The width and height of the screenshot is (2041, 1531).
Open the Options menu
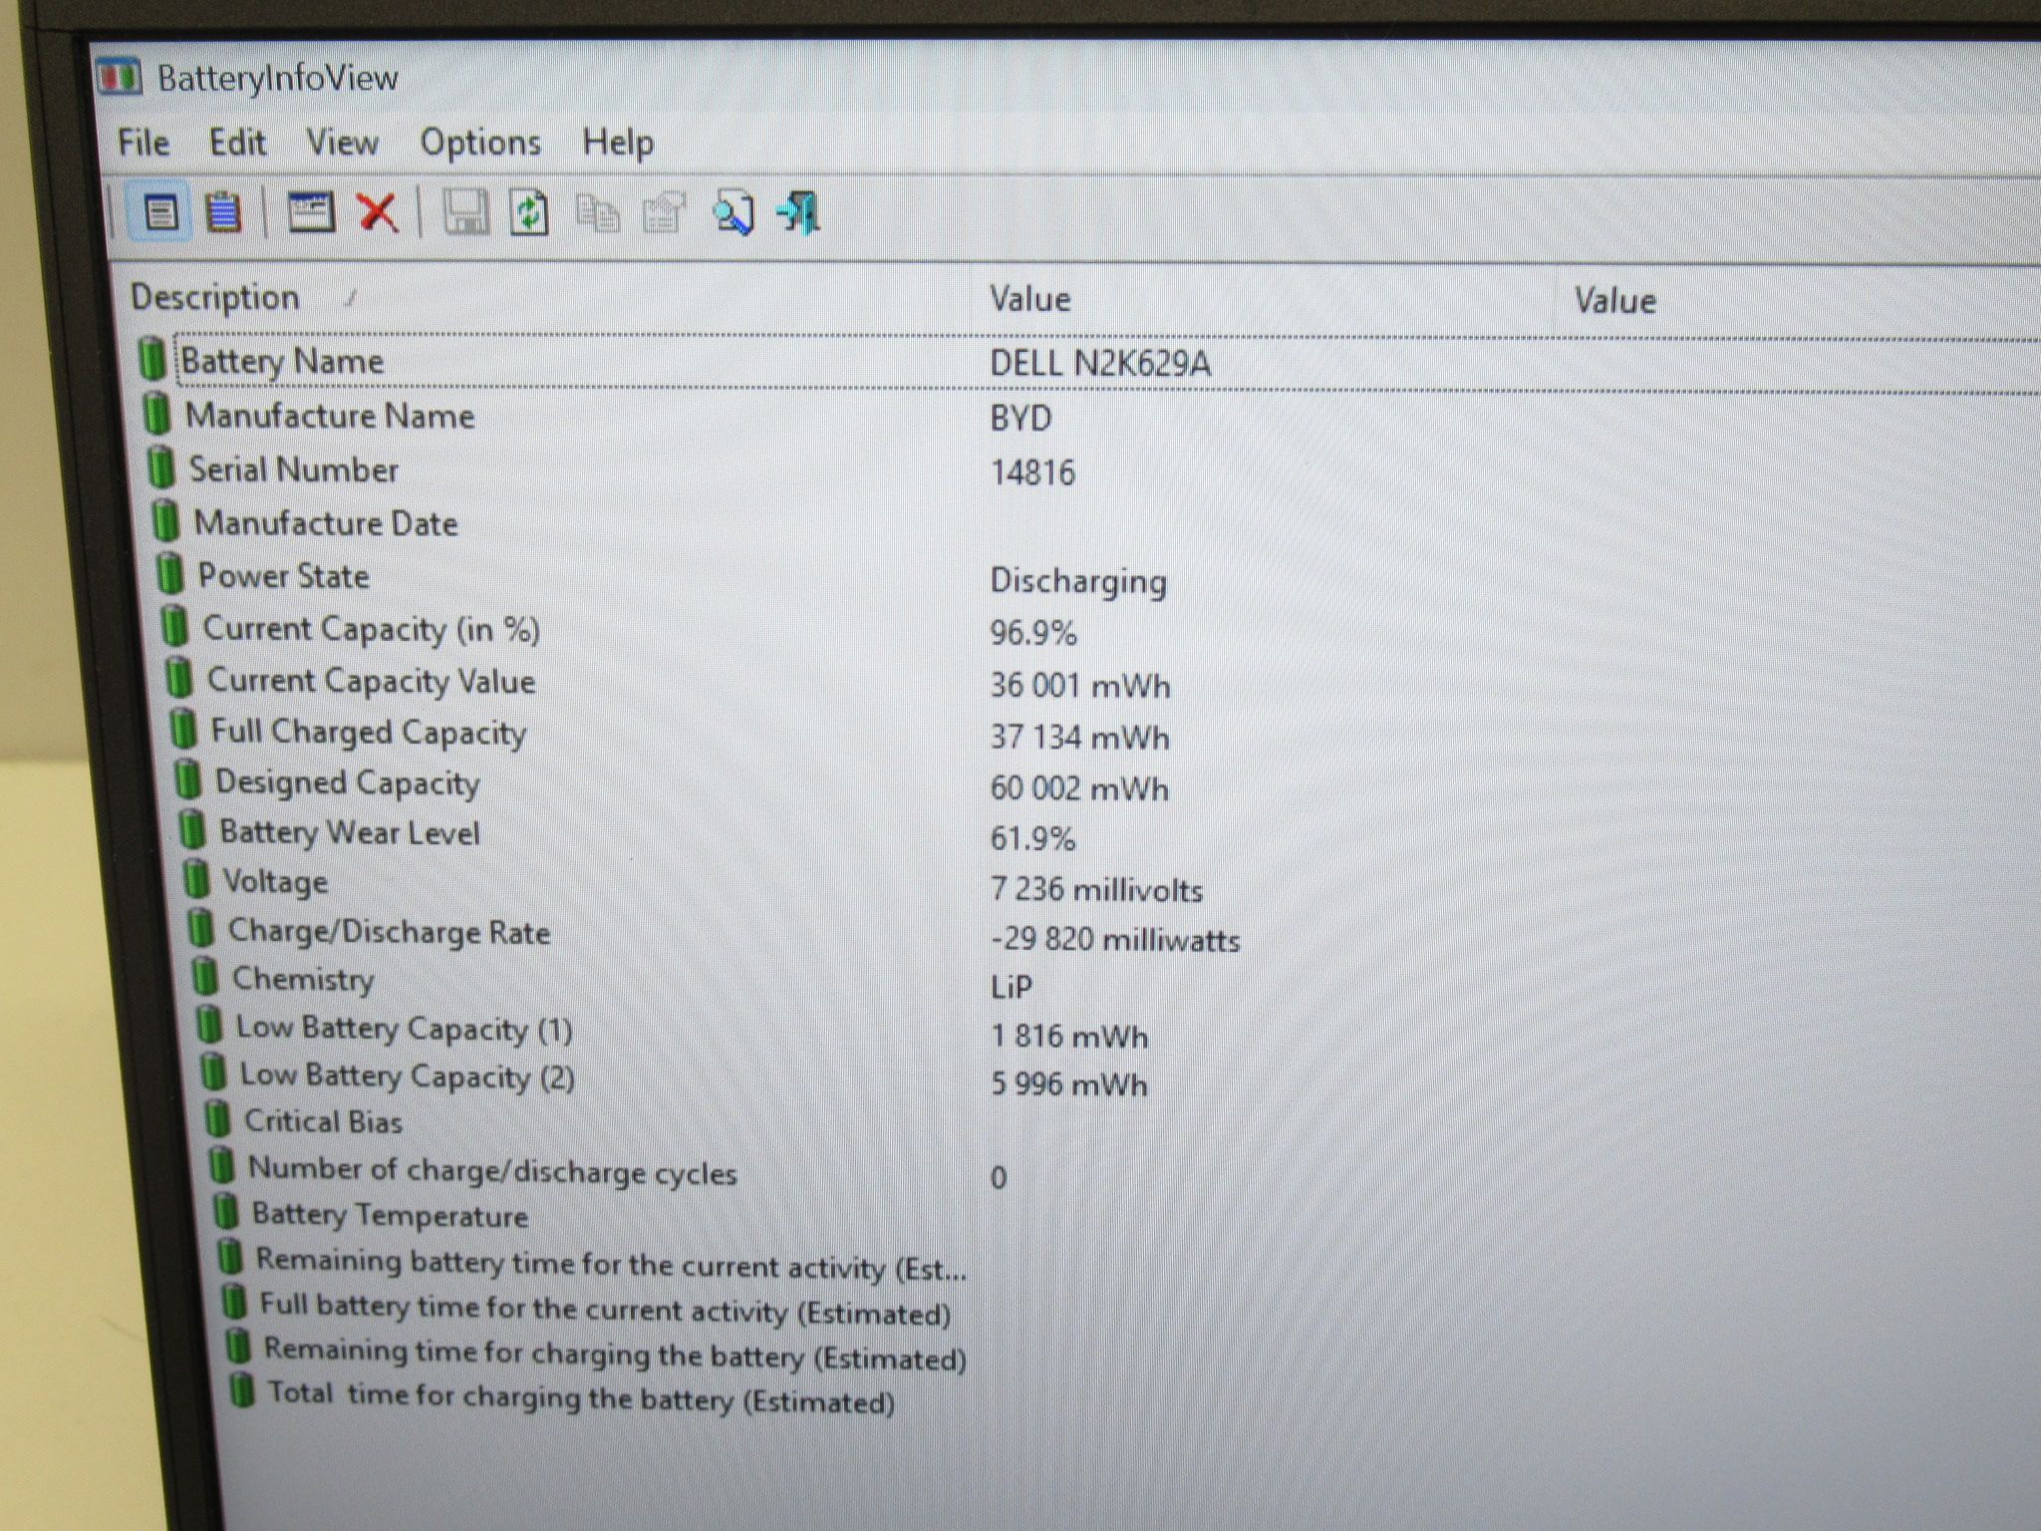[480, 144]
